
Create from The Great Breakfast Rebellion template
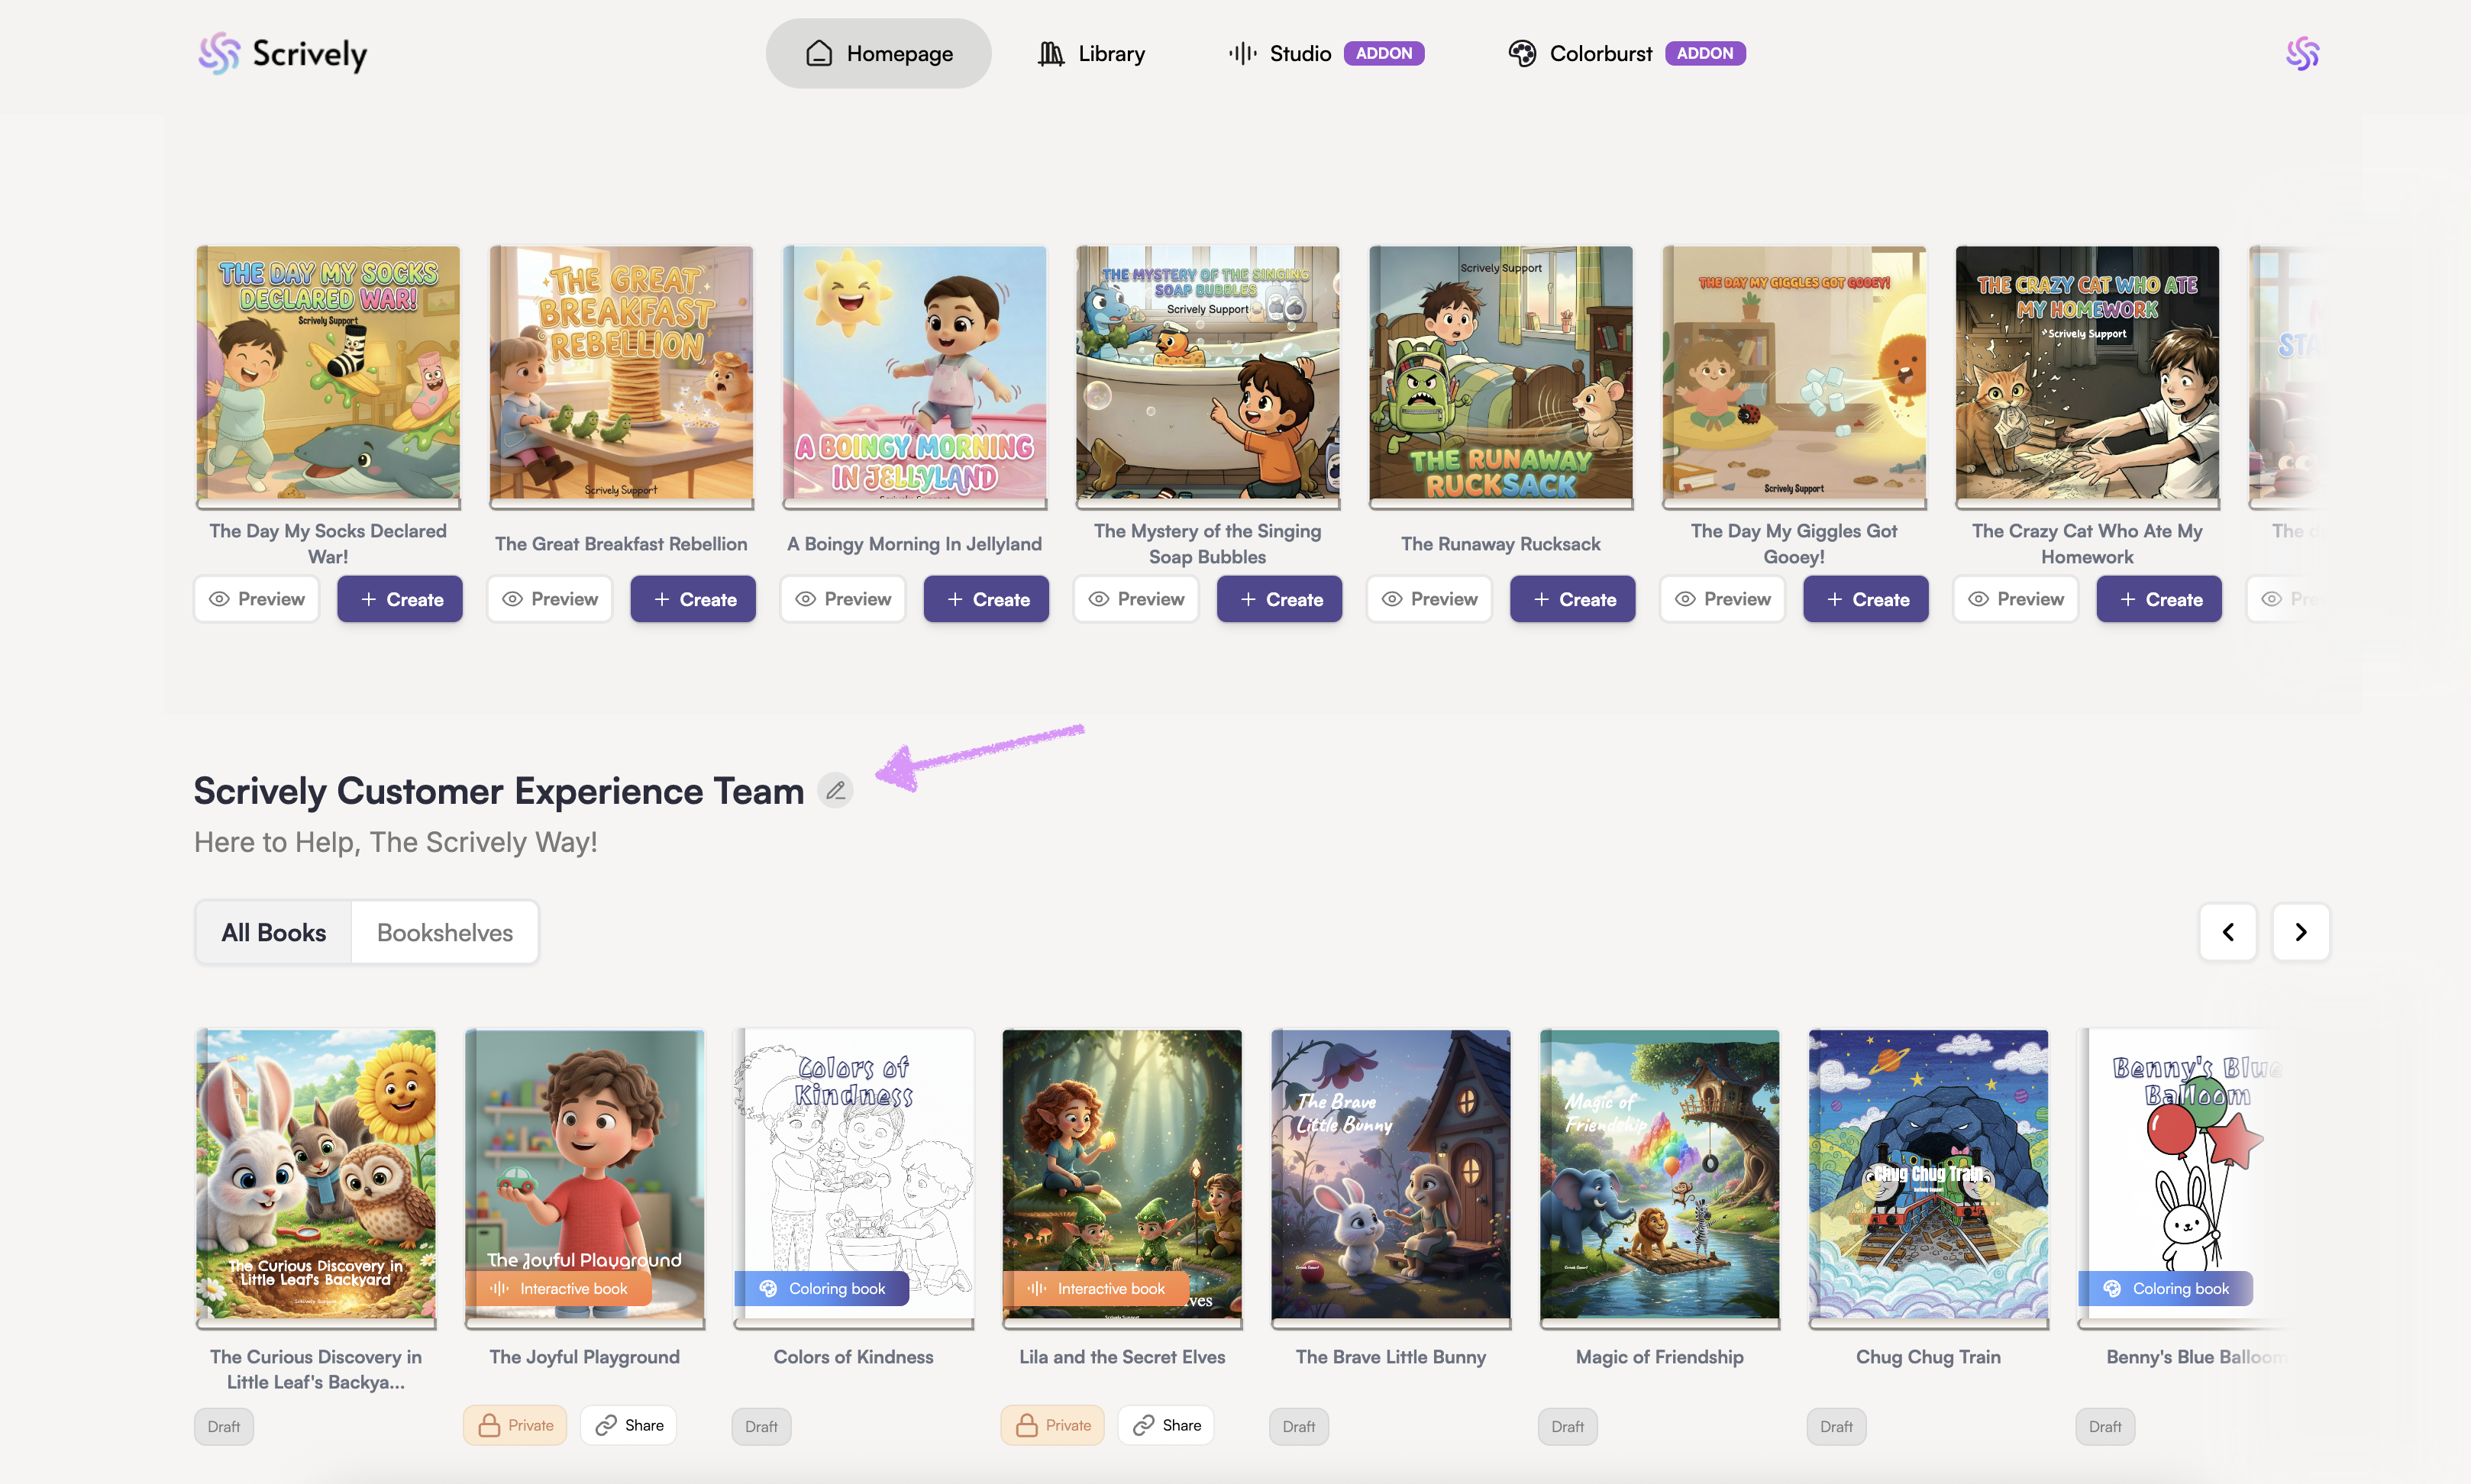(x=693, y=599)
